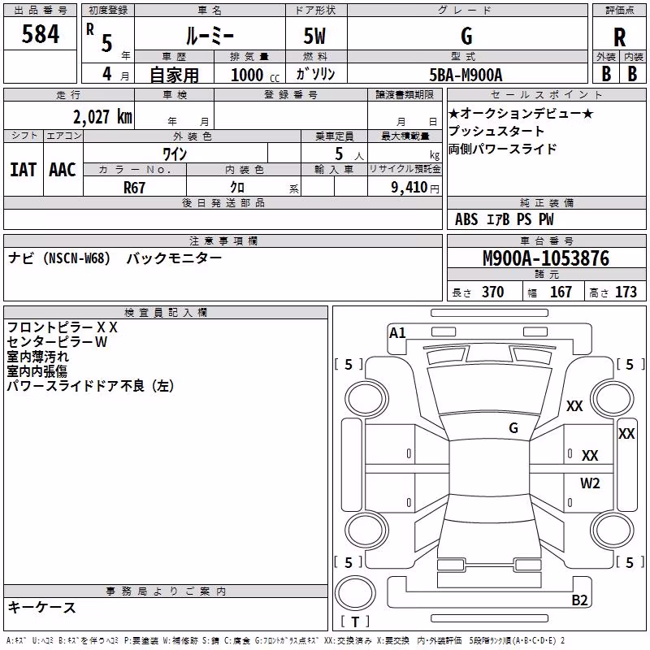Click air conditioner value AAC
The image size is (650, 650).
click(x=63, y=170)
